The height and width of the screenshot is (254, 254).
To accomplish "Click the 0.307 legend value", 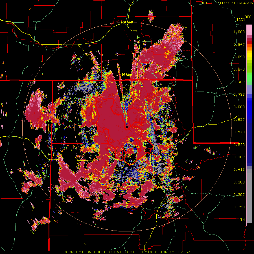I will pos(239,194).
